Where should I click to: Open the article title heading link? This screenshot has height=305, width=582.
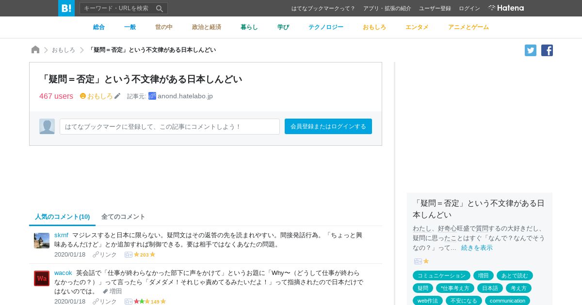[141, 79]
